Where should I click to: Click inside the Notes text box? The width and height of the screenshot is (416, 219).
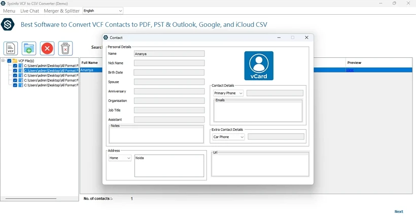(x=156, y=135)
